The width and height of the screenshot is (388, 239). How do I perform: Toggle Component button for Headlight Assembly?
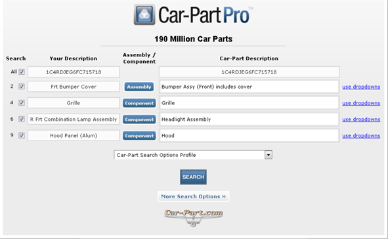[139, 119]
